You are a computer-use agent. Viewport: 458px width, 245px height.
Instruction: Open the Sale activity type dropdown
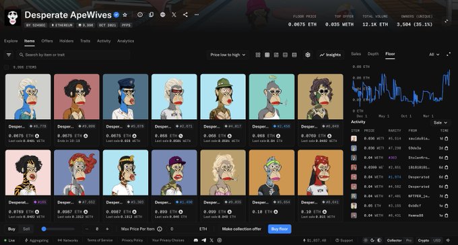point(440,123)
